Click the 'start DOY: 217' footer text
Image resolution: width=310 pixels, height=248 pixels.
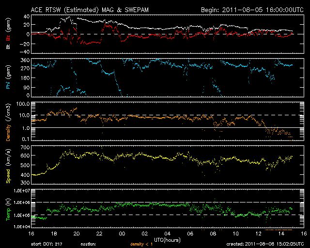point(46,244)
